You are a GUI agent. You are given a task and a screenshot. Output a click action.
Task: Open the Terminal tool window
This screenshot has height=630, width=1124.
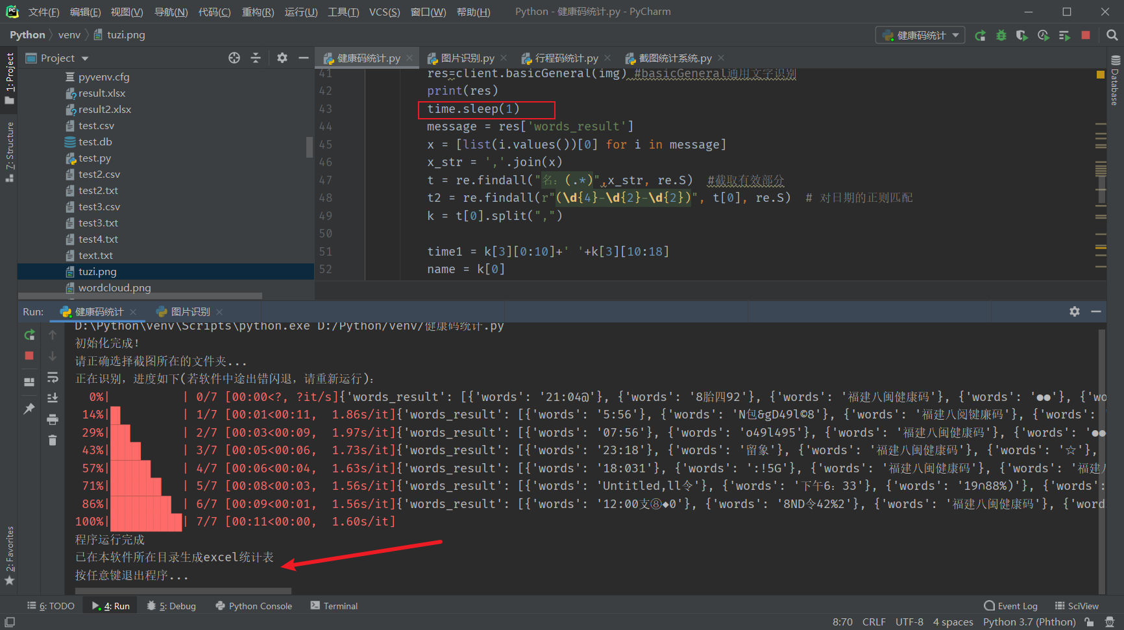(334, 606)
